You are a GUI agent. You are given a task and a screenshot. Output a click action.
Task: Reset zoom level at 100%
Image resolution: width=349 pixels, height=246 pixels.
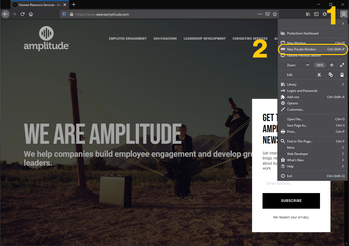point(320,65)
